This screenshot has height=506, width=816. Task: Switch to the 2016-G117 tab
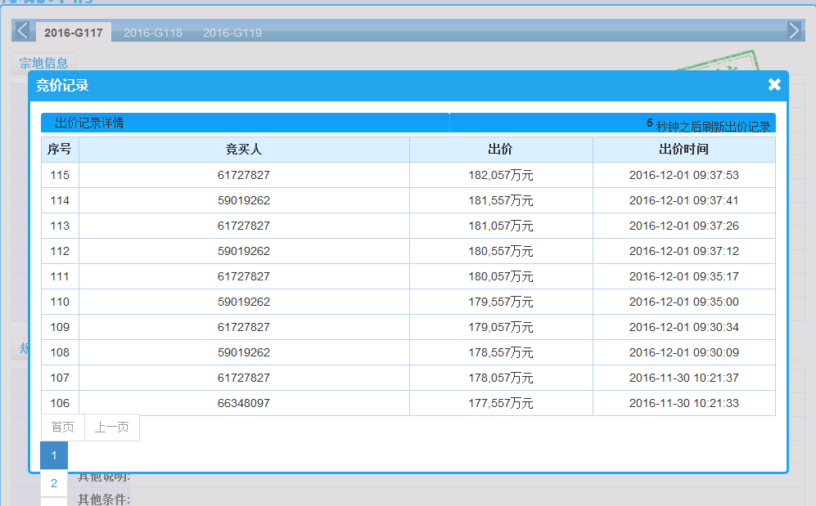(x=74, y=33)
